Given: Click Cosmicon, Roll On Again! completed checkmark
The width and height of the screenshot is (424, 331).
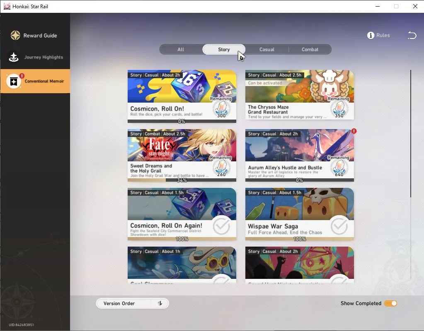Looking at the screenshot, I should tap(221, 226).
